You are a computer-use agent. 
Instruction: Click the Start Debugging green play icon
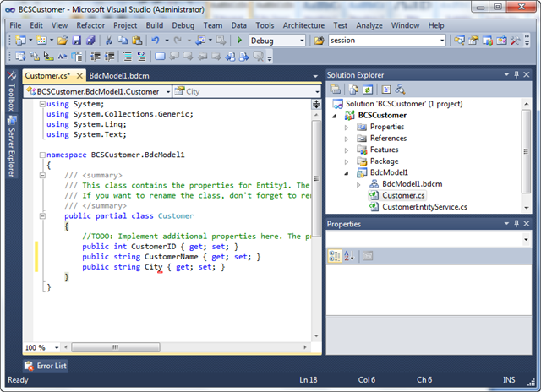click(x=240, y=41)
